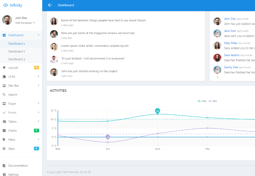Expand the Forms submenu arrow
This screenshot has height=176, width=255.
coord(39,112)
